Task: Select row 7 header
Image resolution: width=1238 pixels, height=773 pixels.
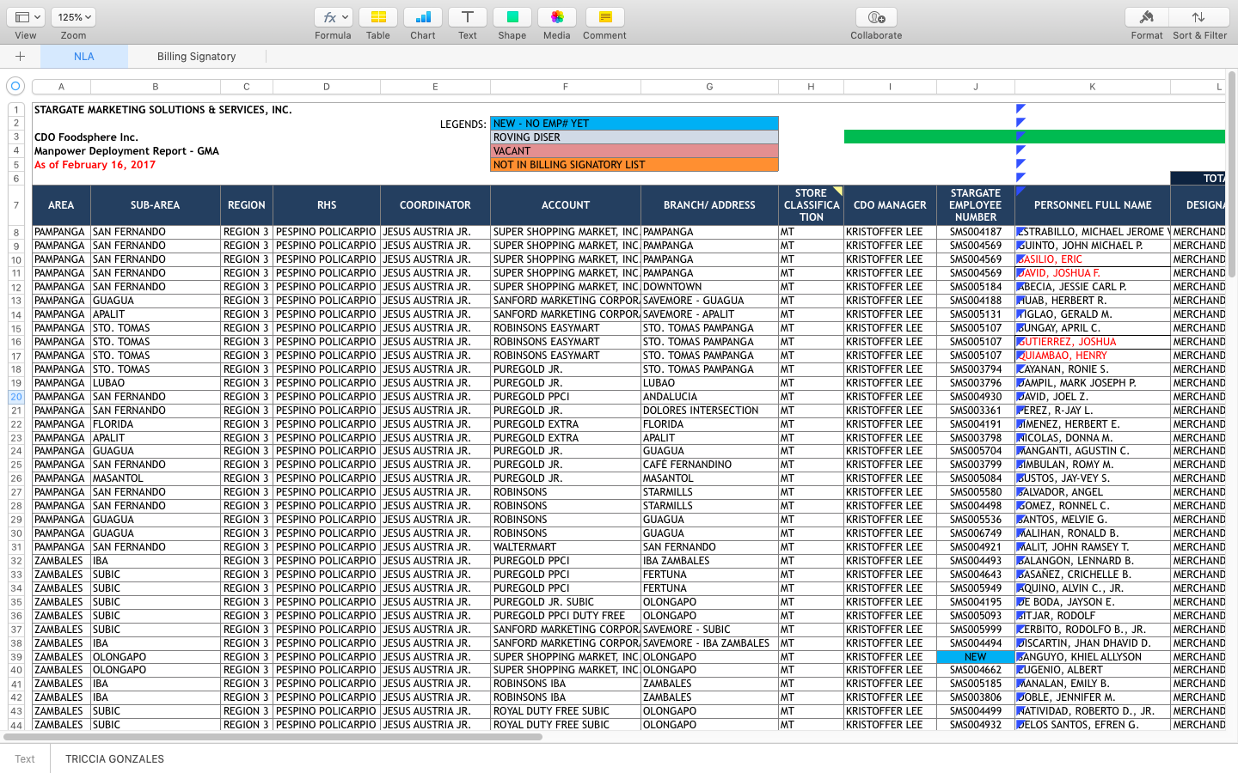Action: pyautogui.click(x=16, y=205)
